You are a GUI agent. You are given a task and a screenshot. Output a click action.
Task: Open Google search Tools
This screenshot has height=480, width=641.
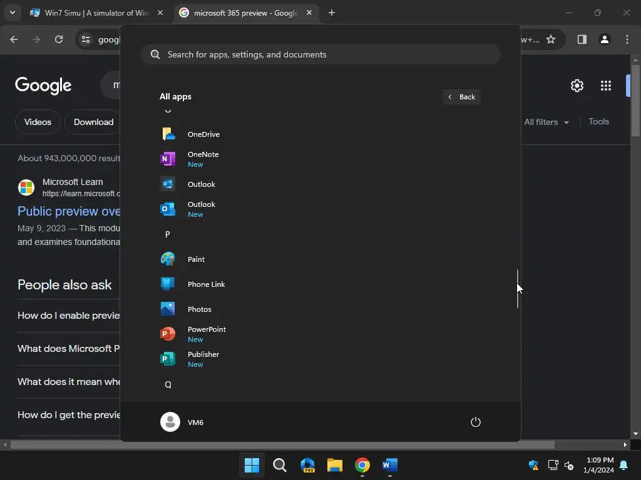click(x=598, y=122)
